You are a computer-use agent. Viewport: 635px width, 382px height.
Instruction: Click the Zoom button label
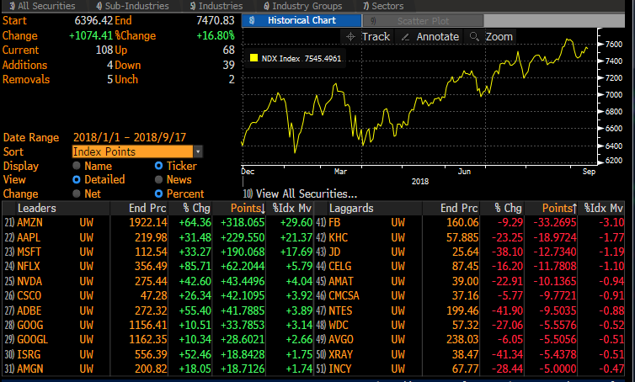point(499,37)
